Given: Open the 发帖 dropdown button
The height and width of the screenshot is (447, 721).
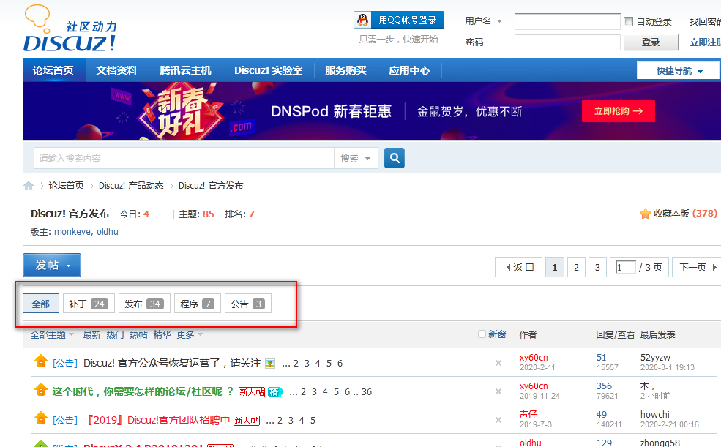Looking at the screenshot, I should pos(52,265).
